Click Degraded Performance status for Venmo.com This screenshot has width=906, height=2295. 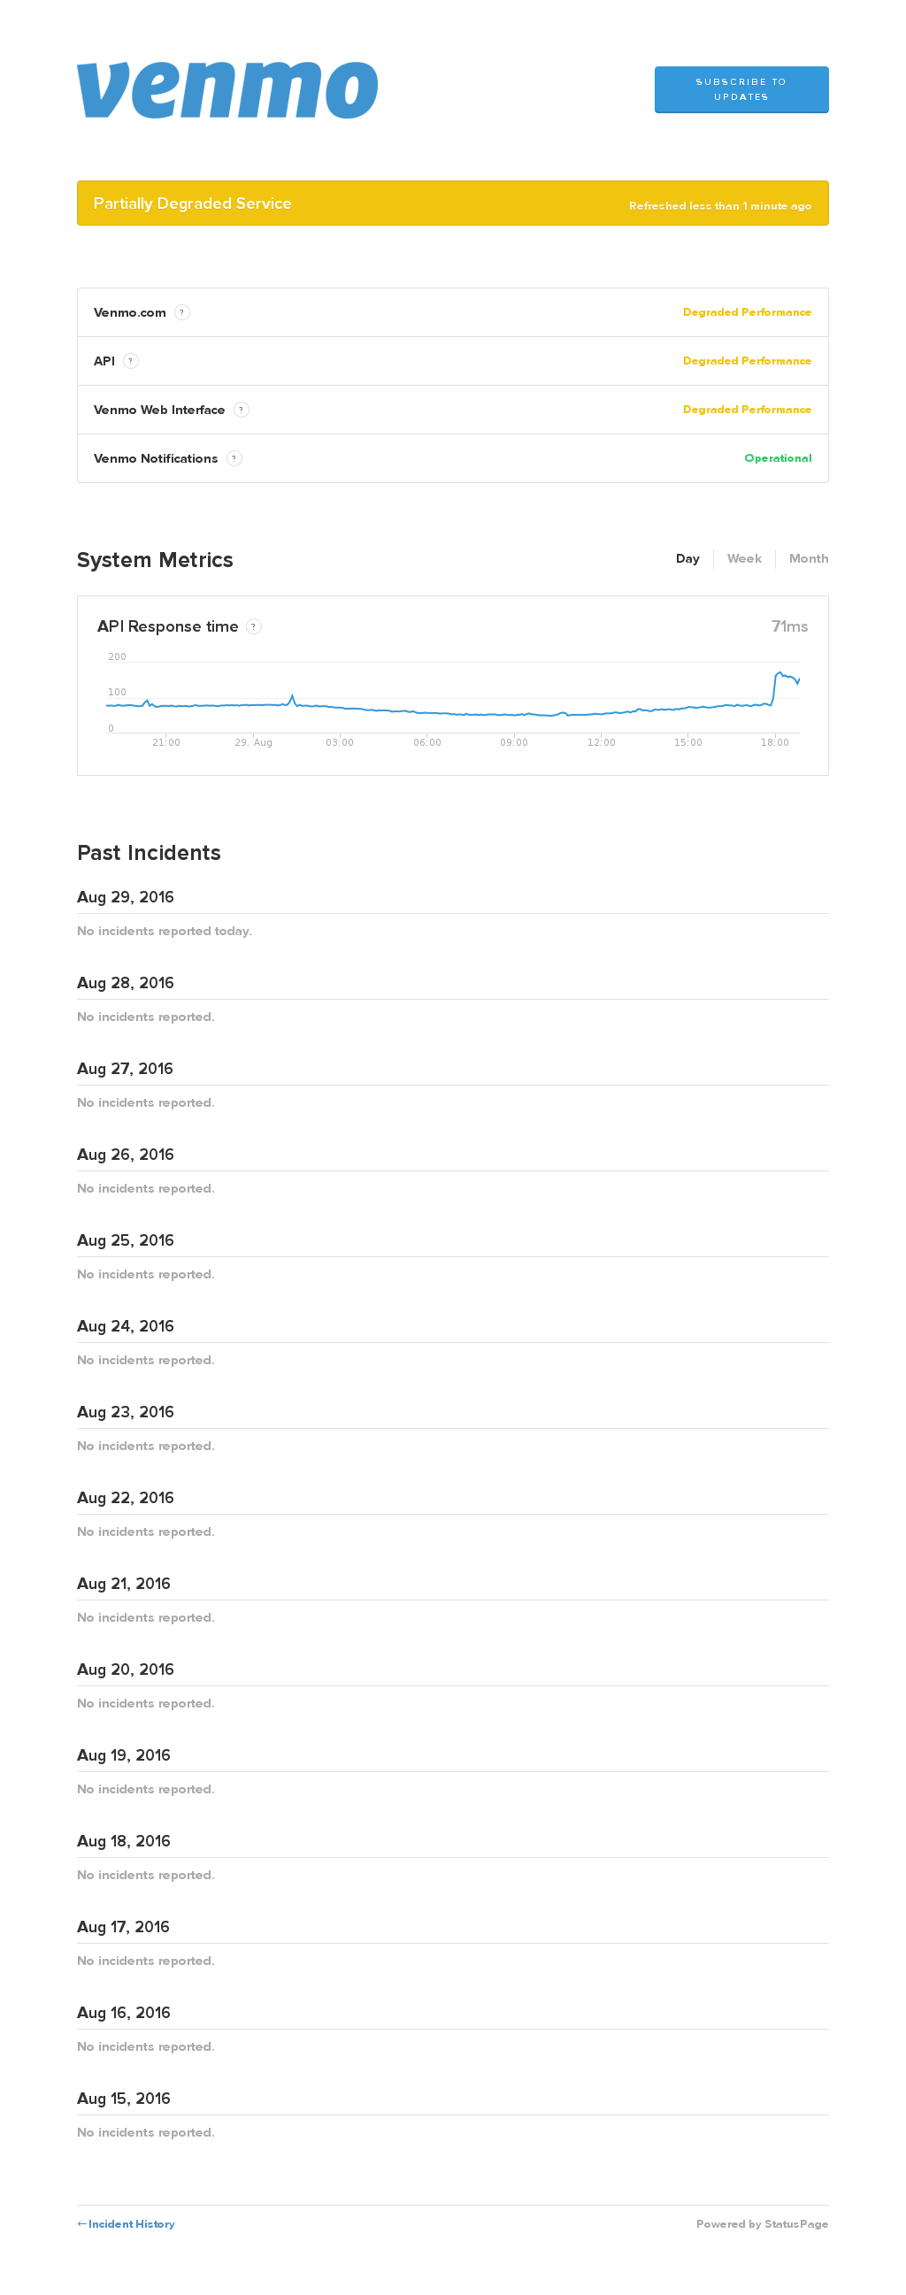747,312
